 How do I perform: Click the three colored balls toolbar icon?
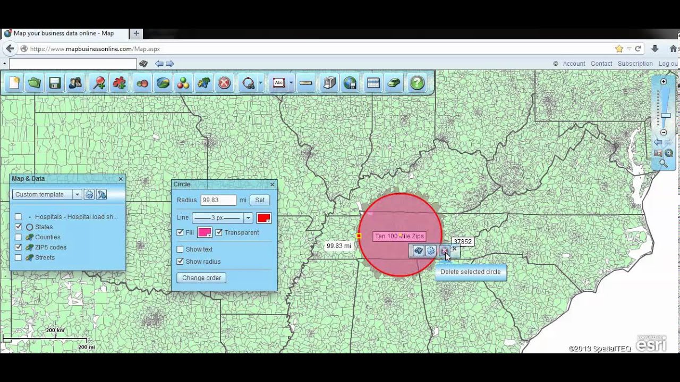pyautogui.click(x=183, y=83)
